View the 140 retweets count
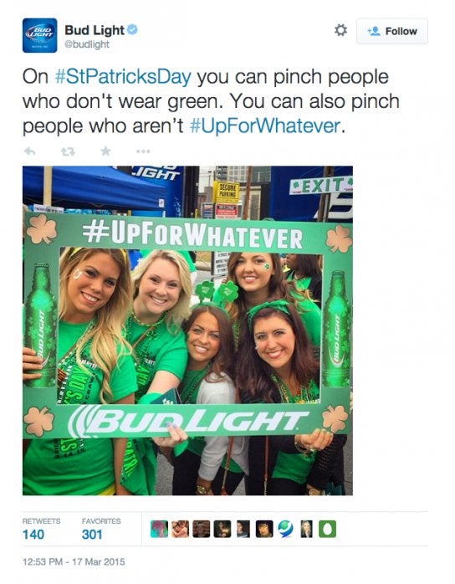 [33, 535]
